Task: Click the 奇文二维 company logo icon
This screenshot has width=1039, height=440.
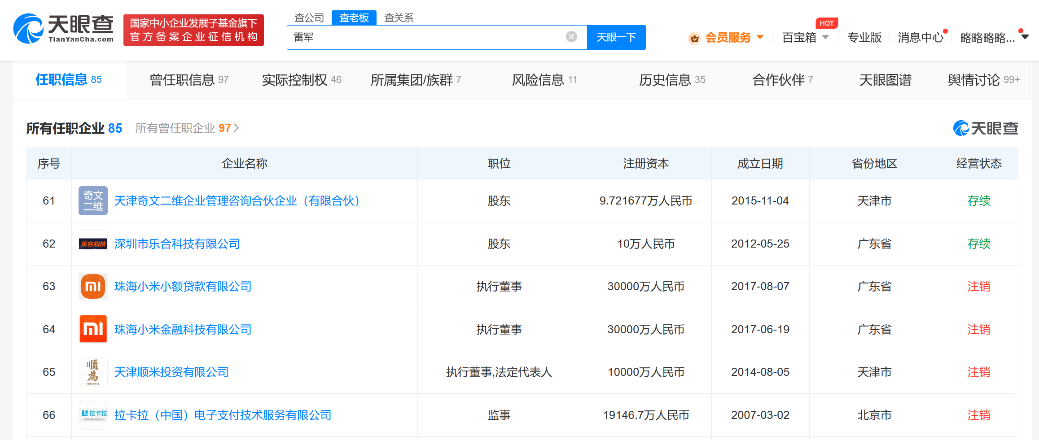Action: point(93,201)
